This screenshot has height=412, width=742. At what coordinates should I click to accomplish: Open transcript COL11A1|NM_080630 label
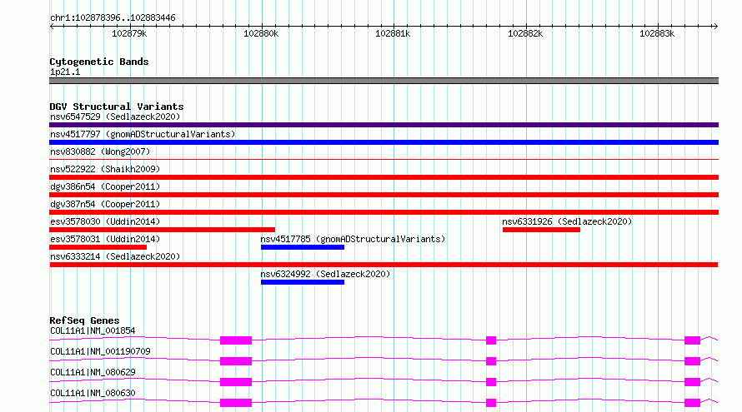[x=93, y=393]
